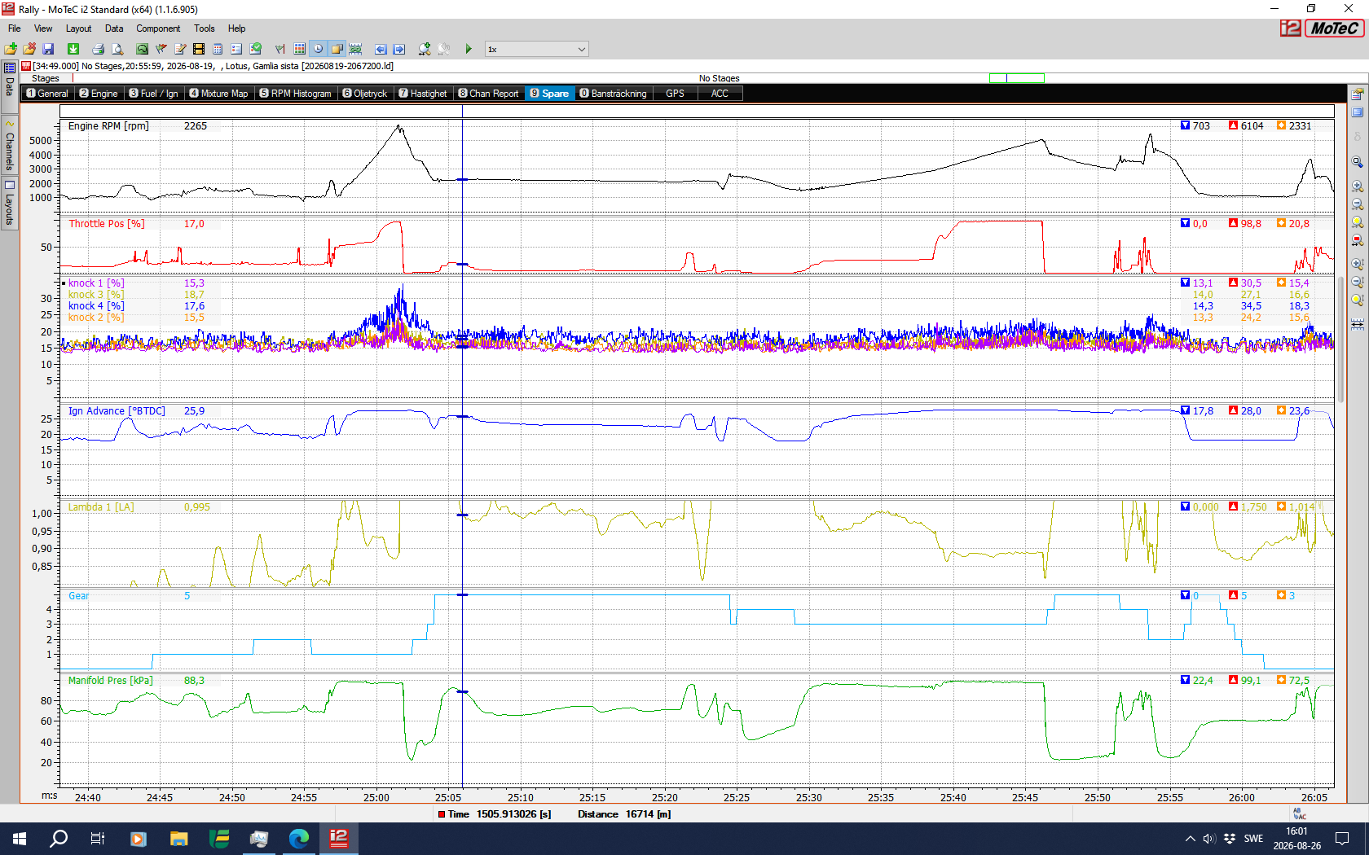The image size is (1369, 855).
Task: Open Microsoft Edge from the taskbar
Action: point(299,839)
